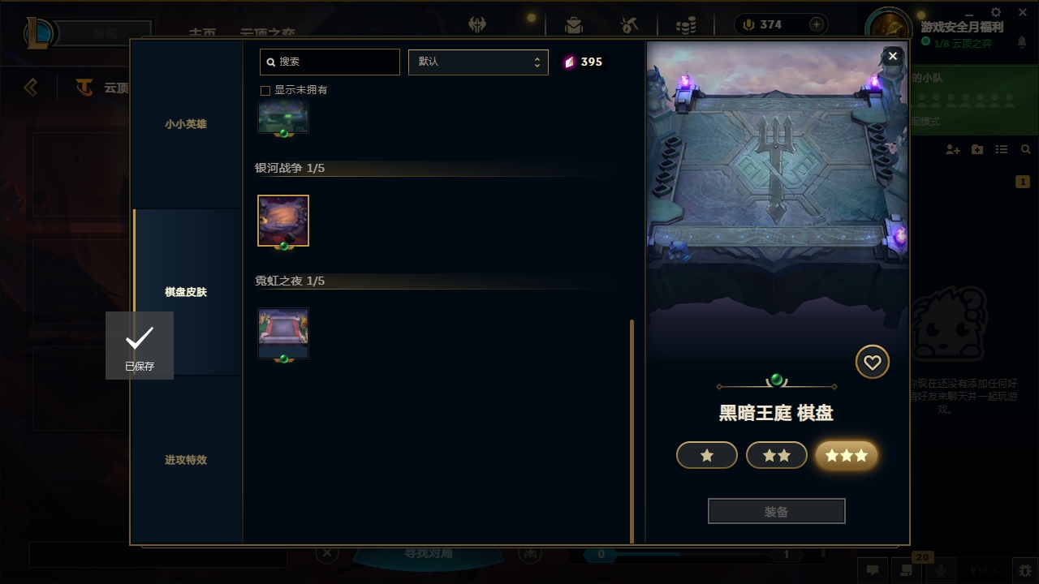Close the arena skin dialog
1039x584 pixels.
click(x=893, y=56)
